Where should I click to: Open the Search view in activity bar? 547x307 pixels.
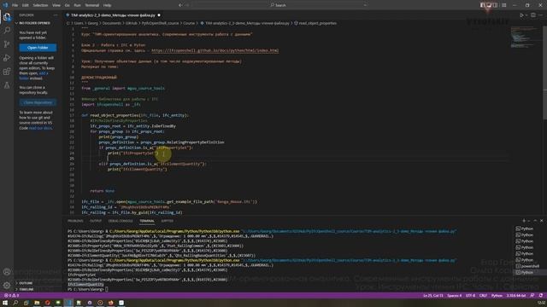click(7, 31)
